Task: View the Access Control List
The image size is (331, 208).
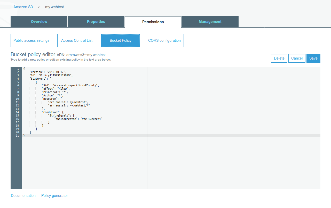Action: click(76, 40)
